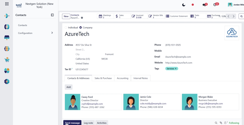Screen dimensions: 244x125
Task: Open the shopping cart app icon
Action: (x=7, y=59)
